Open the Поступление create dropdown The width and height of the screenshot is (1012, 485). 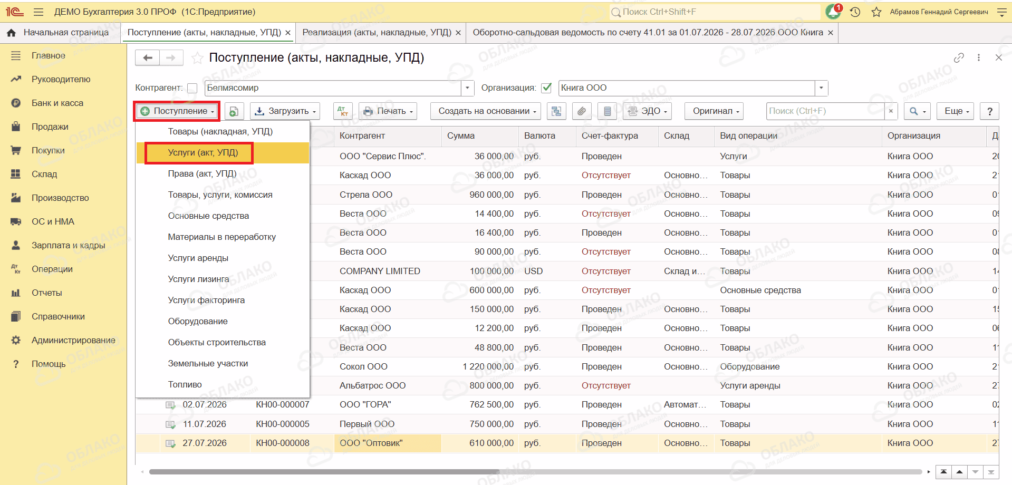(177, 111)
